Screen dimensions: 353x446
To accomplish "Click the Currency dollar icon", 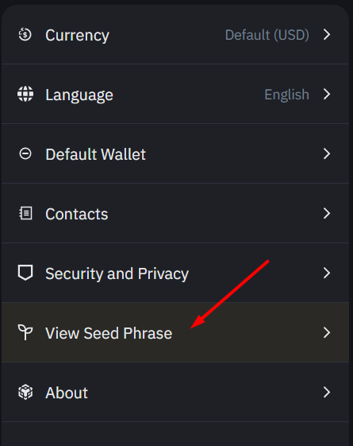I will (25, 34).
